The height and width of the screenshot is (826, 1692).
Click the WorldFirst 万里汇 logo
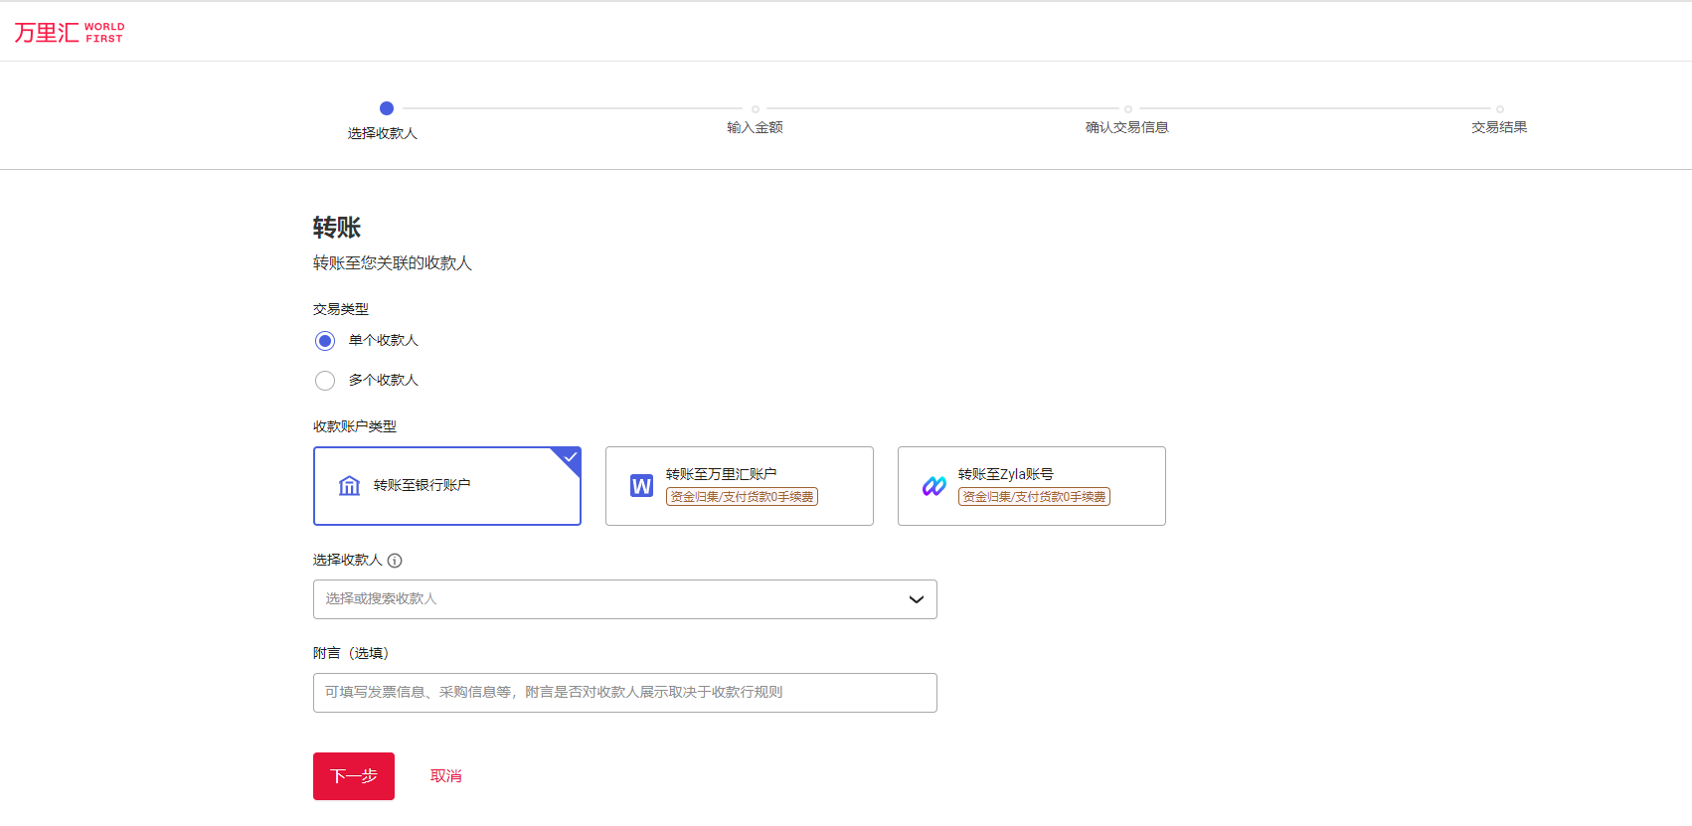click(69, 33)
